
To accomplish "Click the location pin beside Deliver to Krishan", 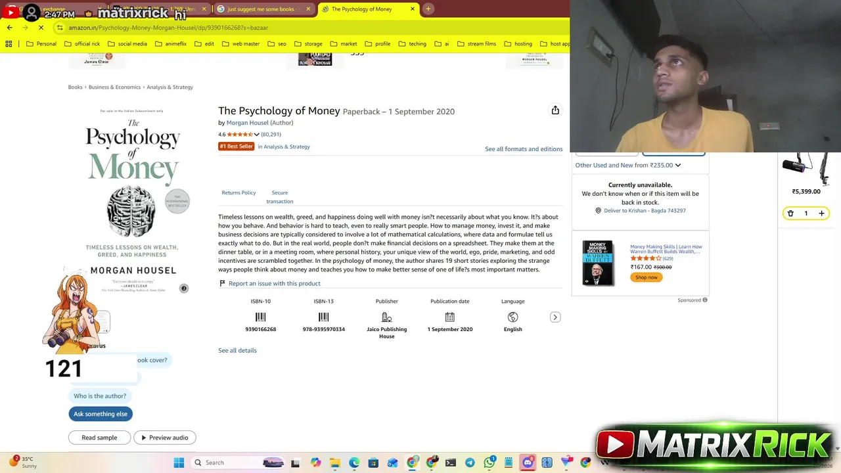I will [598, 211].
